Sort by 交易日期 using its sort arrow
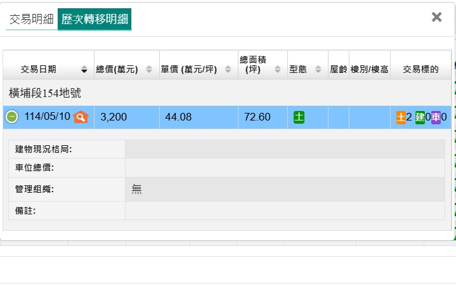Image resolution: width=456 pixels, height=293 pixels. pos(84,69)
